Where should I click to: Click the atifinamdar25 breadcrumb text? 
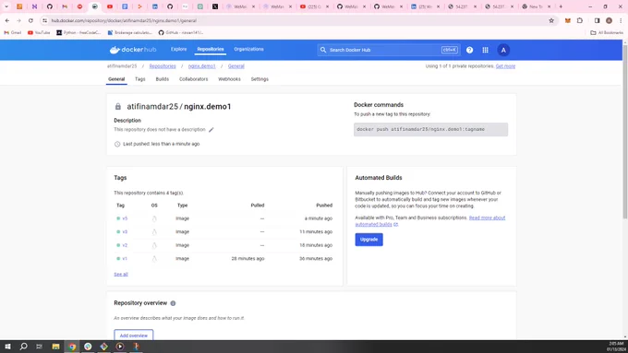[122, 66]
